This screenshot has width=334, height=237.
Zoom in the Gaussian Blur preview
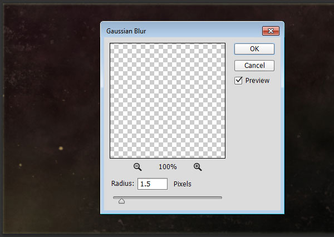[198, 167]
